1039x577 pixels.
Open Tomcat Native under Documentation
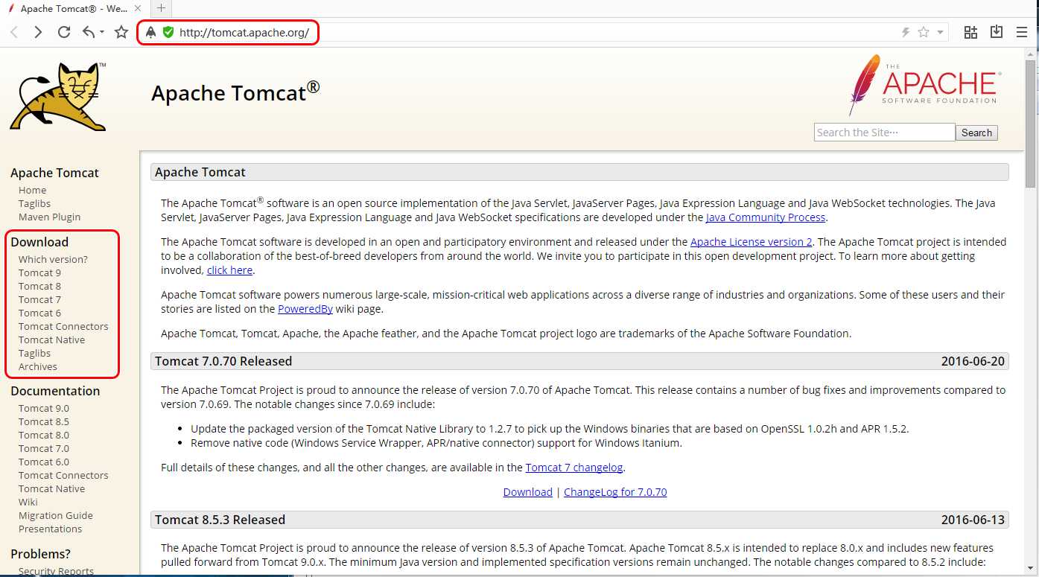[51, 488]
